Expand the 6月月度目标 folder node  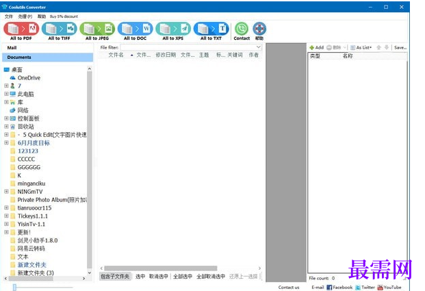(7, 142)
